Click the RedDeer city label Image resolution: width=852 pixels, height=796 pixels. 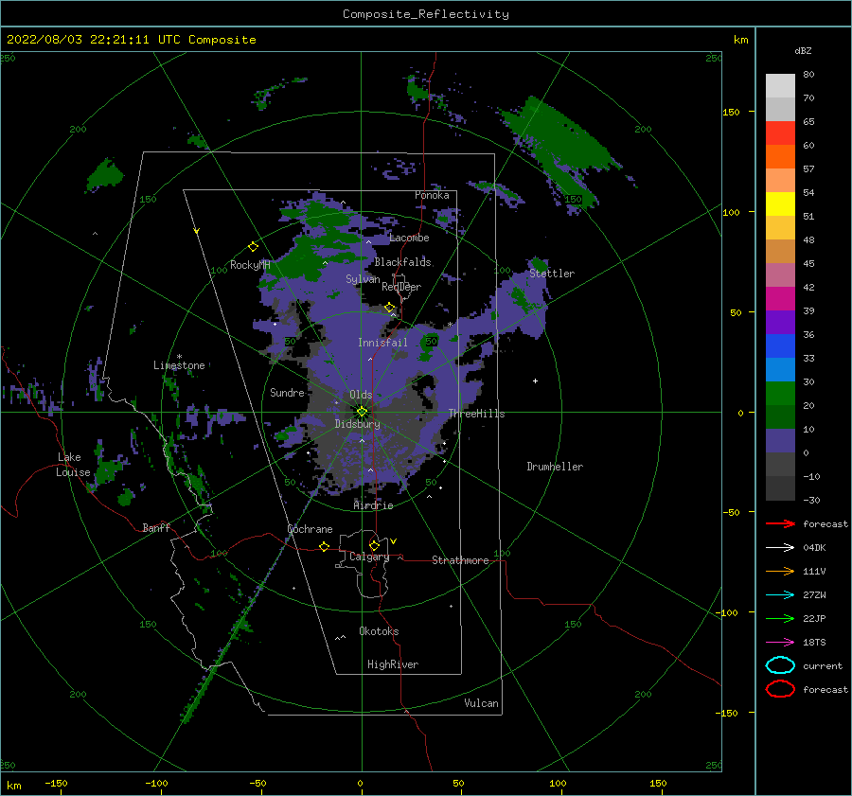pyautogui.click(x=401, y=287)
